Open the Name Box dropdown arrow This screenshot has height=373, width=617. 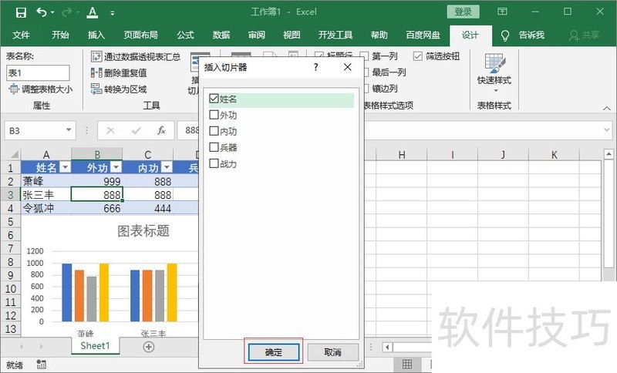pos(69,130)
